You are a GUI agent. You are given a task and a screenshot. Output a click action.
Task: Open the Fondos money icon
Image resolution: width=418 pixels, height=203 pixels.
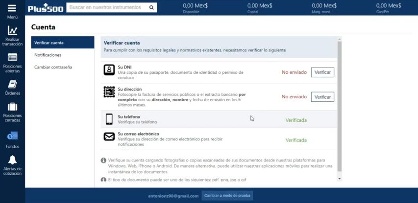[x=12, y=136]
